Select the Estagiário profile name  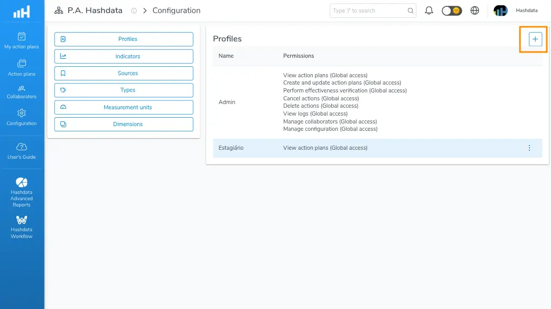231,148
